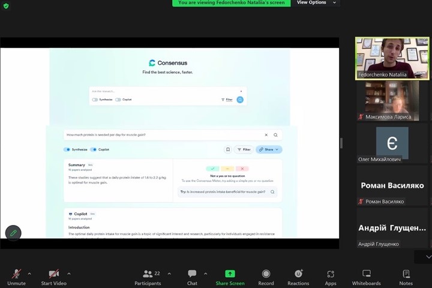Open the Chat panel
432x288 pixels.
coord(192,274)
